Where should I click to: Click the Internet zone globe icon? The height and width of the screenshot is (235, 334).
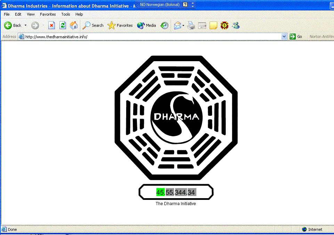tap(304, 229)
